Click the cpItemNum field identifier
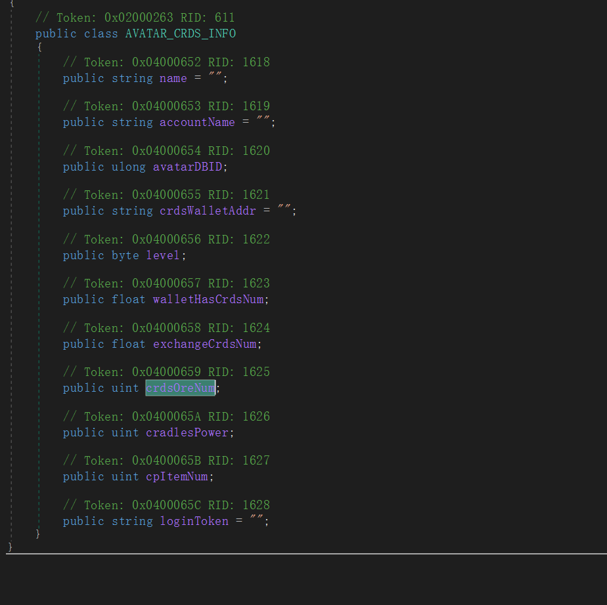 coord(177,476)
